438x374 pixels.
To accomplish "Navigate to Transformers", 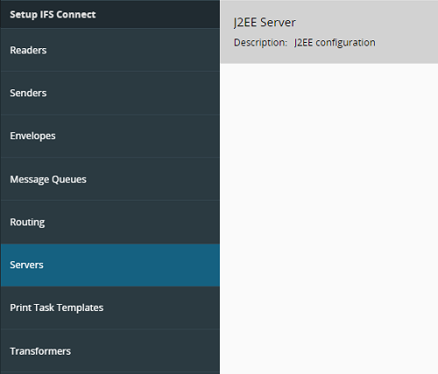I will coord(110,351).
